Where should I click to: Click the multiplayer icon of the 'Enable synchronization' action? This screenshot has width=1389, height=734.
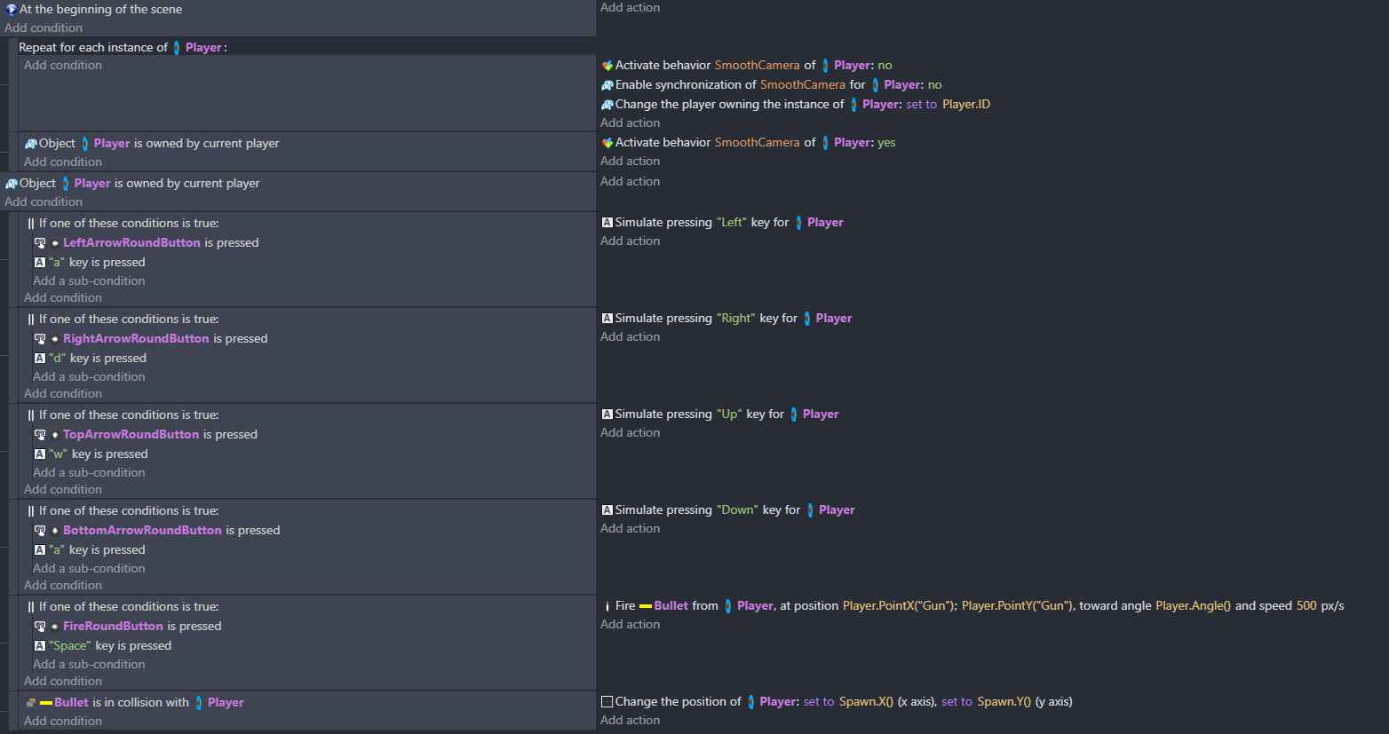pyautogui.click(x=607, y=85)
